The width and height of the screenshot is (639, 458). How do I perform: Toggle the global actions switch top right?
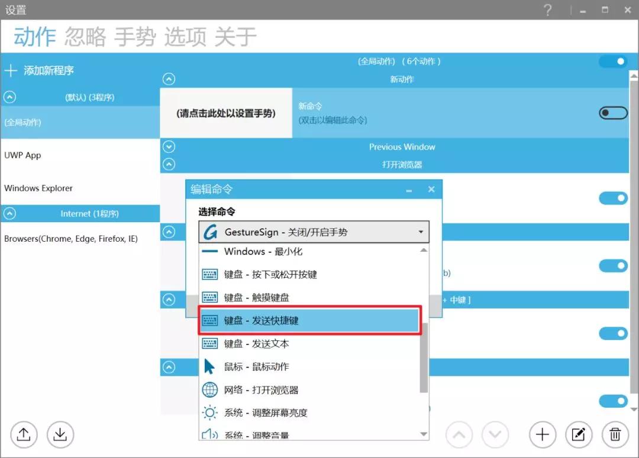(x=614, y=61)
